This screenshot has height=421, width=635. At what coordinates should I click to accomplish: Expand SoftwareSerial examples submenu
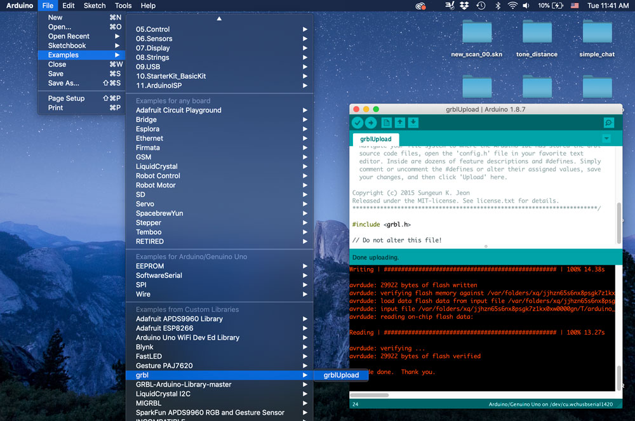pos(220,276)
